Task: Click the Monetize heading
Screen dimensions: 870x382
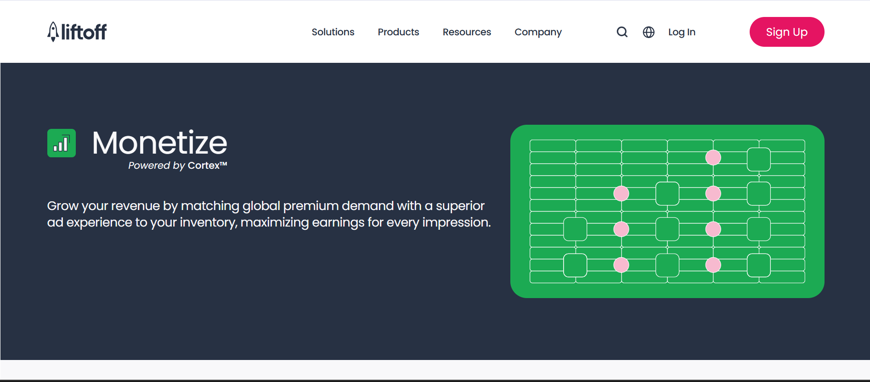Action: coord(160,143)
